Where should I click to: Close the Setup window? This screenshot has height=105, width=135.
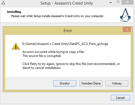[x=128, y=2]
